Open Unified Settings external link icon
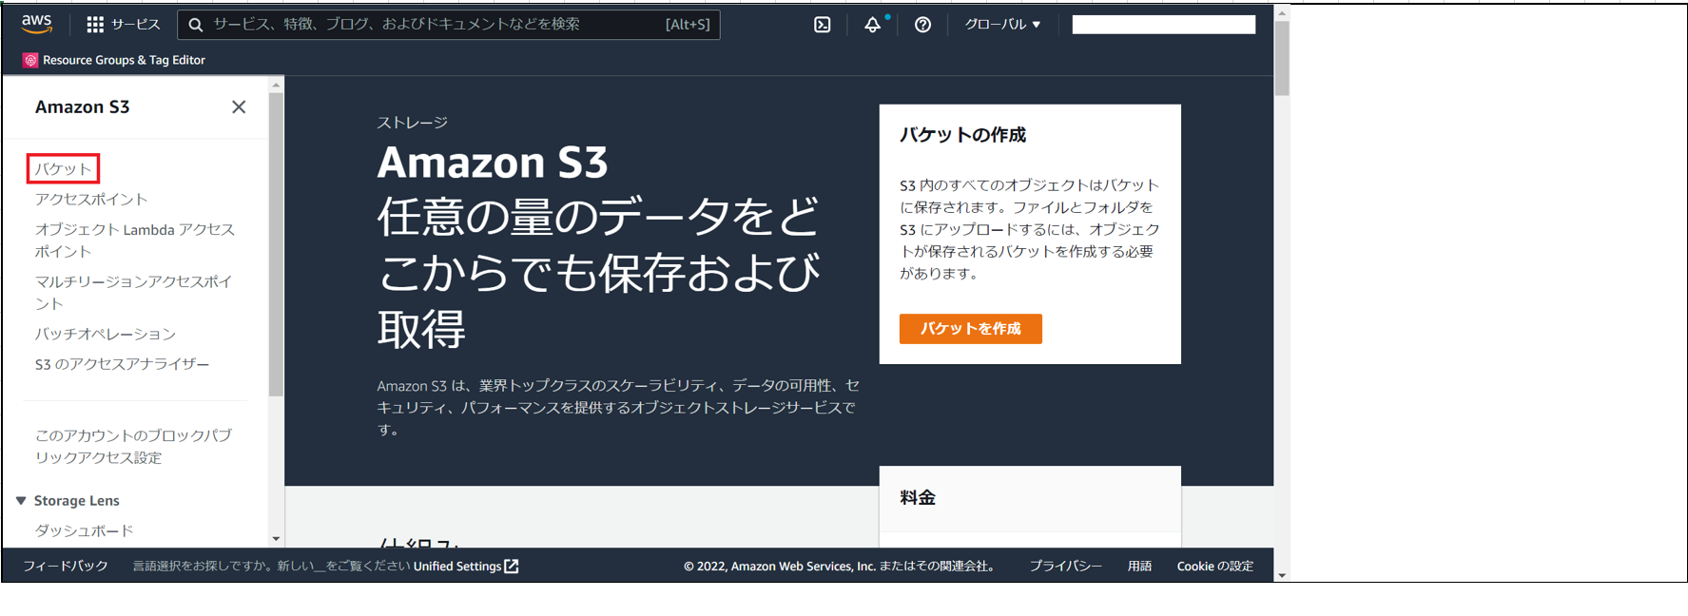 [x=512, y=567]
